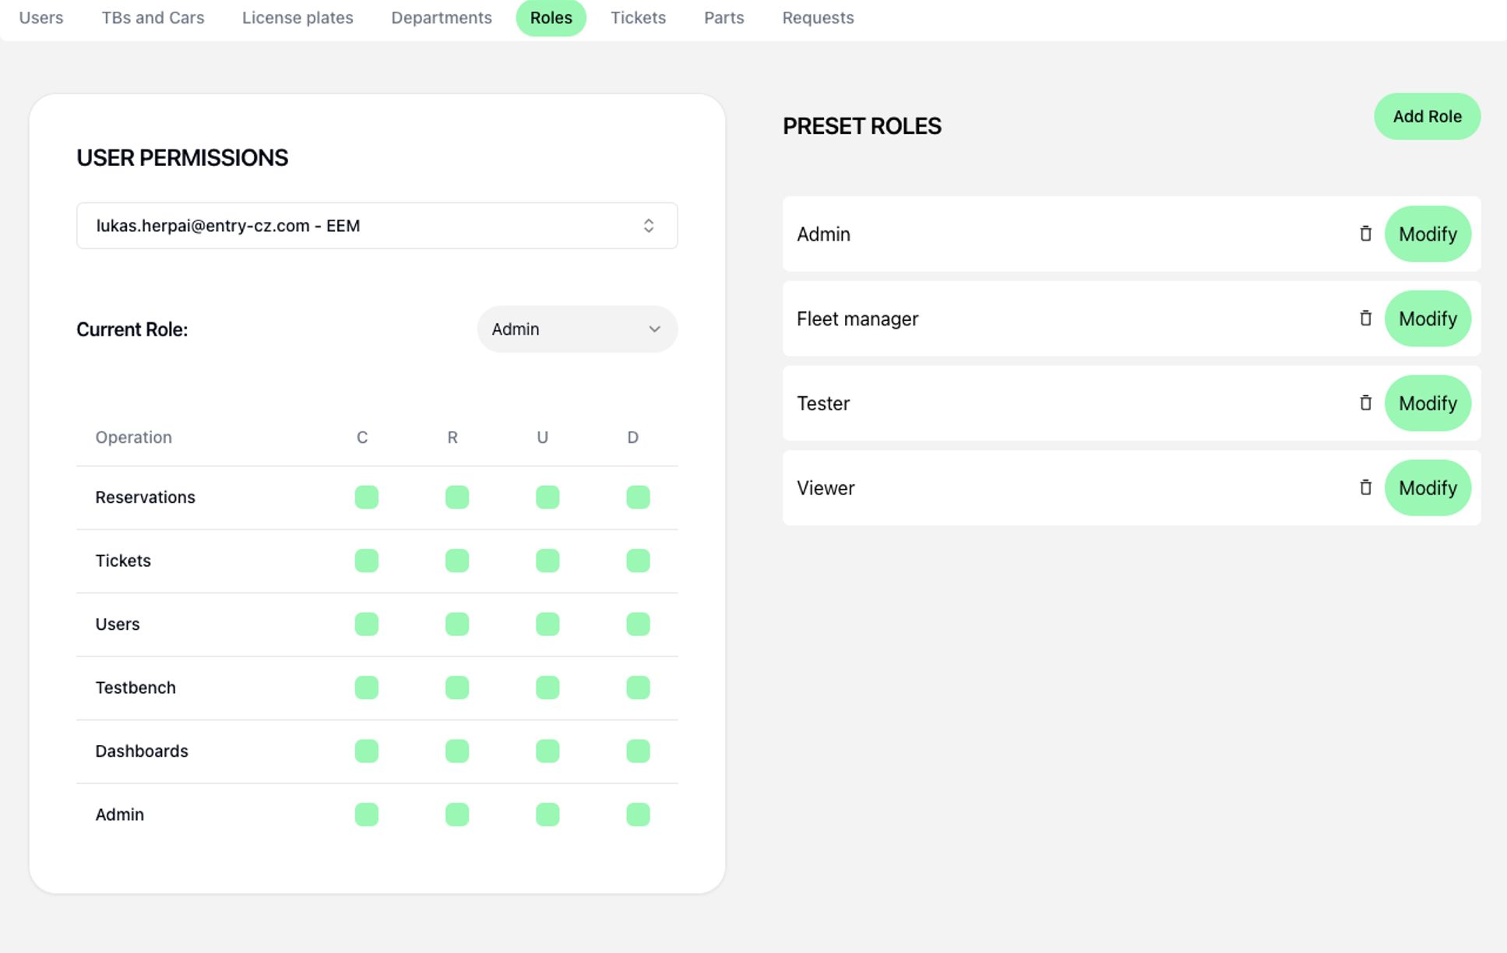The height and width of the screenshot is (953, 1507).
Task: Toggle Tickets delete permission checkbox
Action: (638, 561)
